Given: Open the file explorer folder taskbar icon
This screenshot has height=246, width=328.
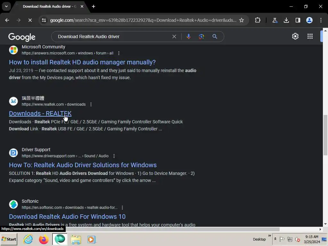Looking at the screenshot, I should [76, 240].
